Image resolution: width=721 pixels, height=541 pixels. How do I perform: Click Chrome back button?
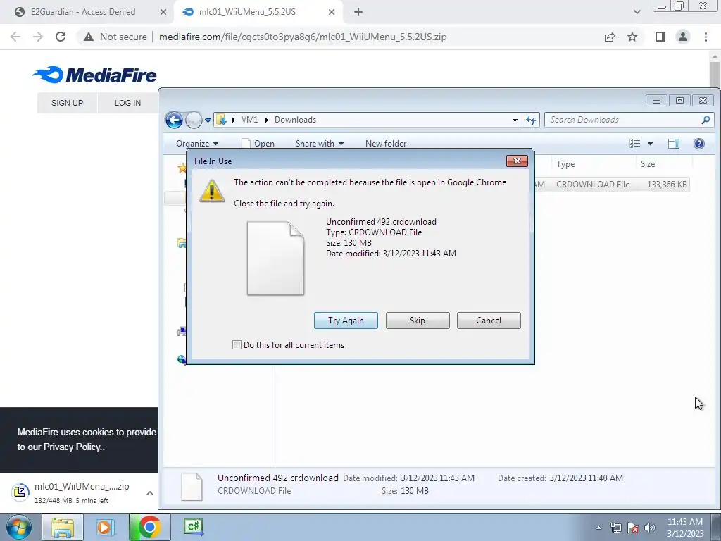click(15, 37)
